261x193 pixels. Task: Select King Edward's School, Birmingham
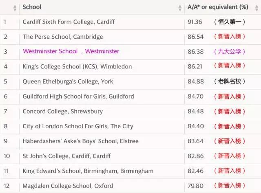click(88, 171)
